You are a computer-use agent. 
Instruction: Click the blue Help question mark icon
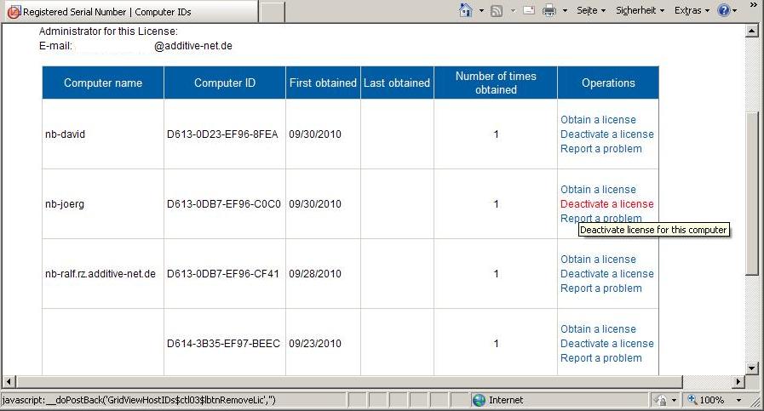click(724, 10)
